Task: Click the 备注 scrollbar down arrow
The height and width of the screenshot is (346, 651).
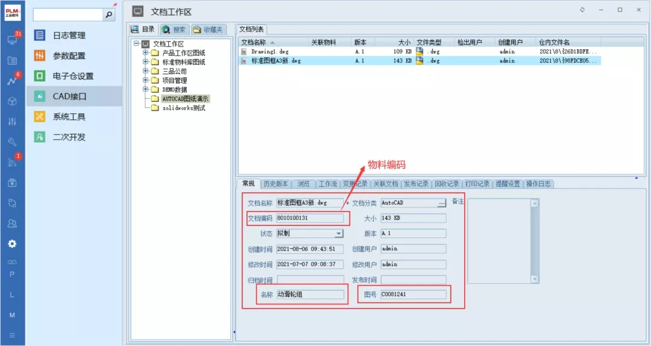Action: pyautogui.click(x=534, y=279)
